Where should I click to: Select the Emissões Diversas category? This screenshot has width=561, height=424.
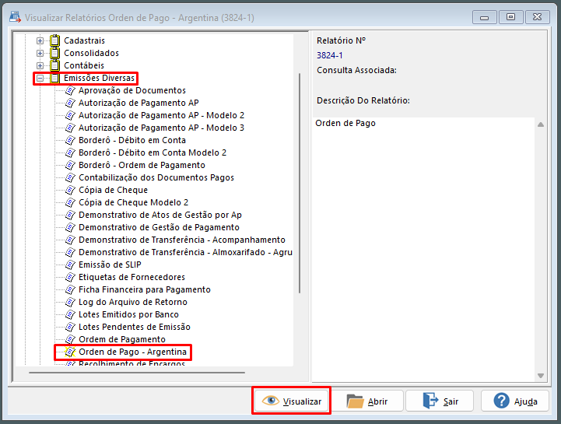click(99, 78)
